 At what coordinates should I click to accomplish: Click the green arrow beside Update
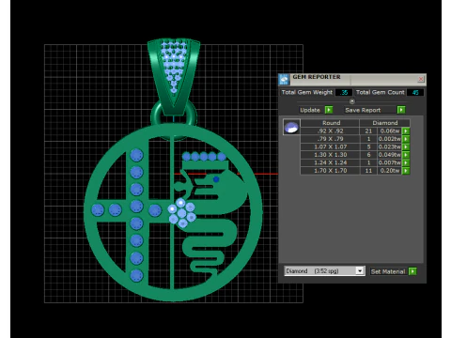coord(329,110)
